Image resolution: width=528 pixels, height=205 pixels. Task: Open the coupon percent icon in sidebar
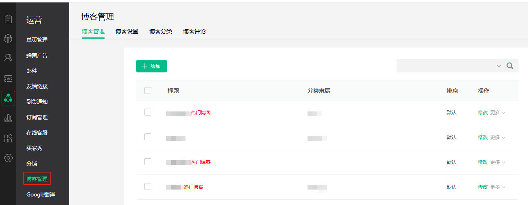(x=8, y=78)
